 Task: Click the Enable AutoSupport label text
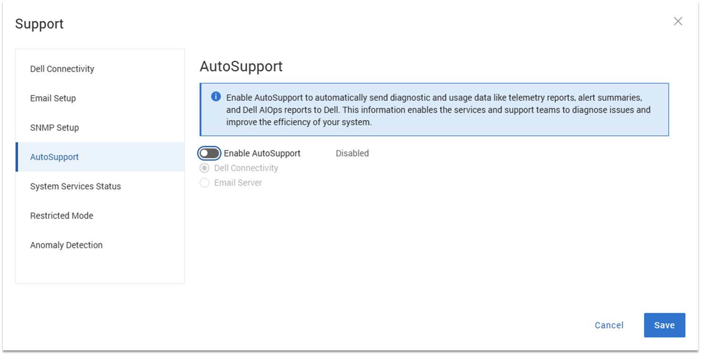[262, 153]
